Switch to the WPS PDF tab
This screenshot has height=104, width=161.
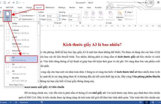[x=10, y=8]
